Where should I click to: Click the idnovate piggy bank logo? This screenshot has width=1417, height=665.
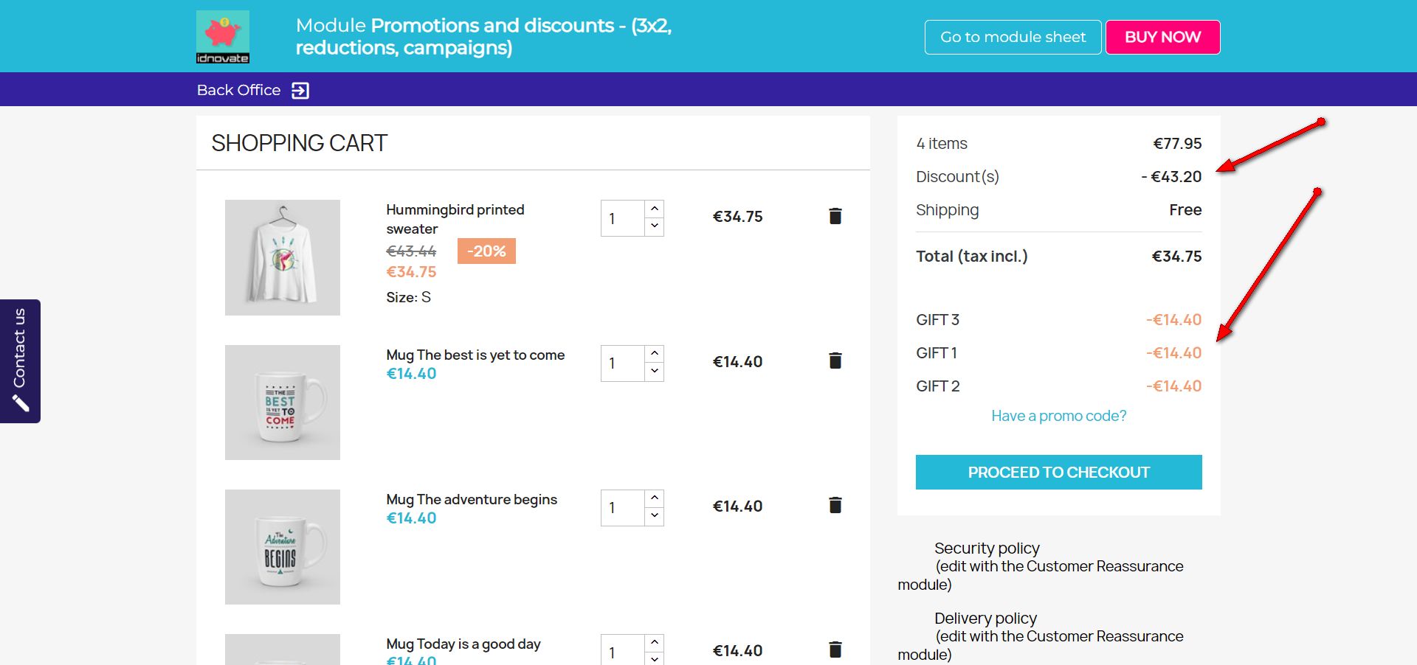click(x=223, y=37)
